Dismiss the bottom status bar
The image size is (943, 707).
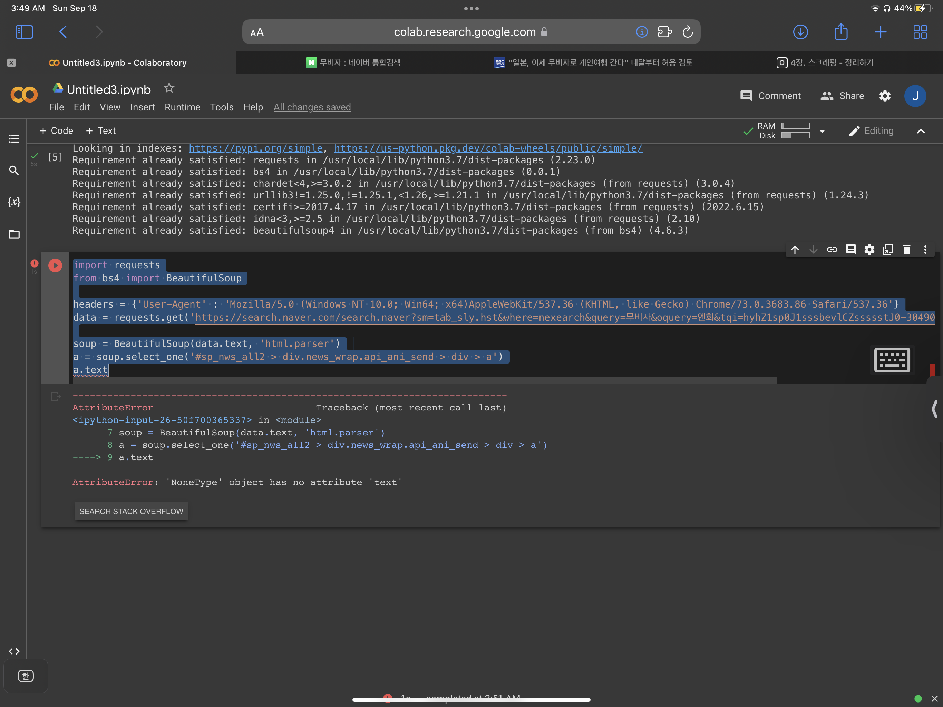[934, 698]
